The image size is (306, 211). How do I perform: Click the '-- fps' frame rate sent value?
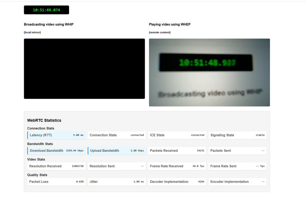(260, 166)
